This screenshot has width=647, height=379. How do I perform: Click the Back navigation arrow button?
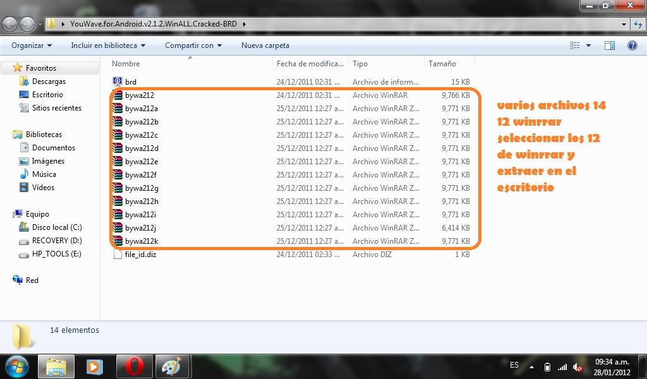tap(9, 24)
